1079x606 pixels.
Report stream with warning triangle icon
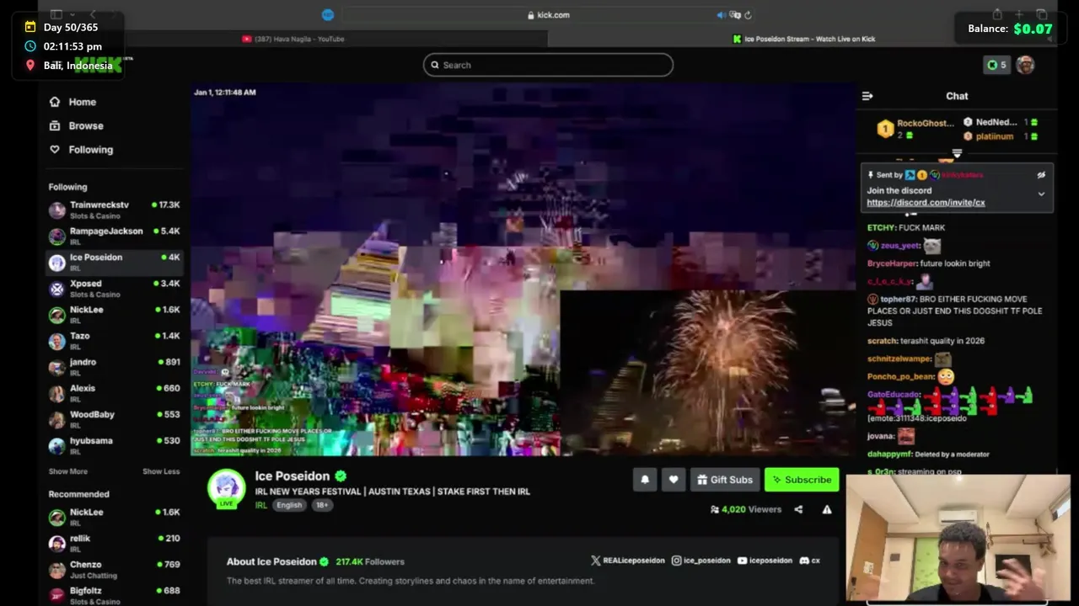click(827, 509)
